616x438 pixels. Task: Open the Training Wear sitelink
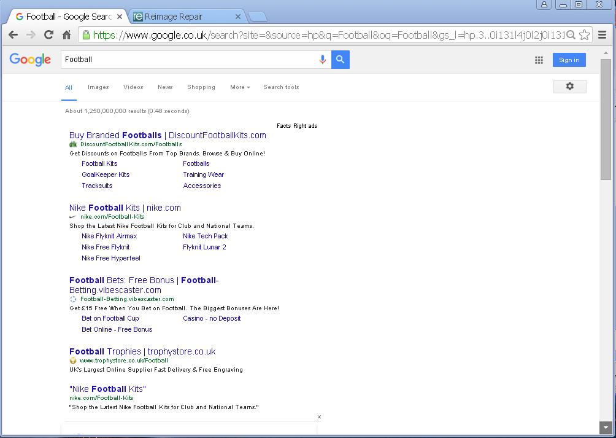(204, 174)
